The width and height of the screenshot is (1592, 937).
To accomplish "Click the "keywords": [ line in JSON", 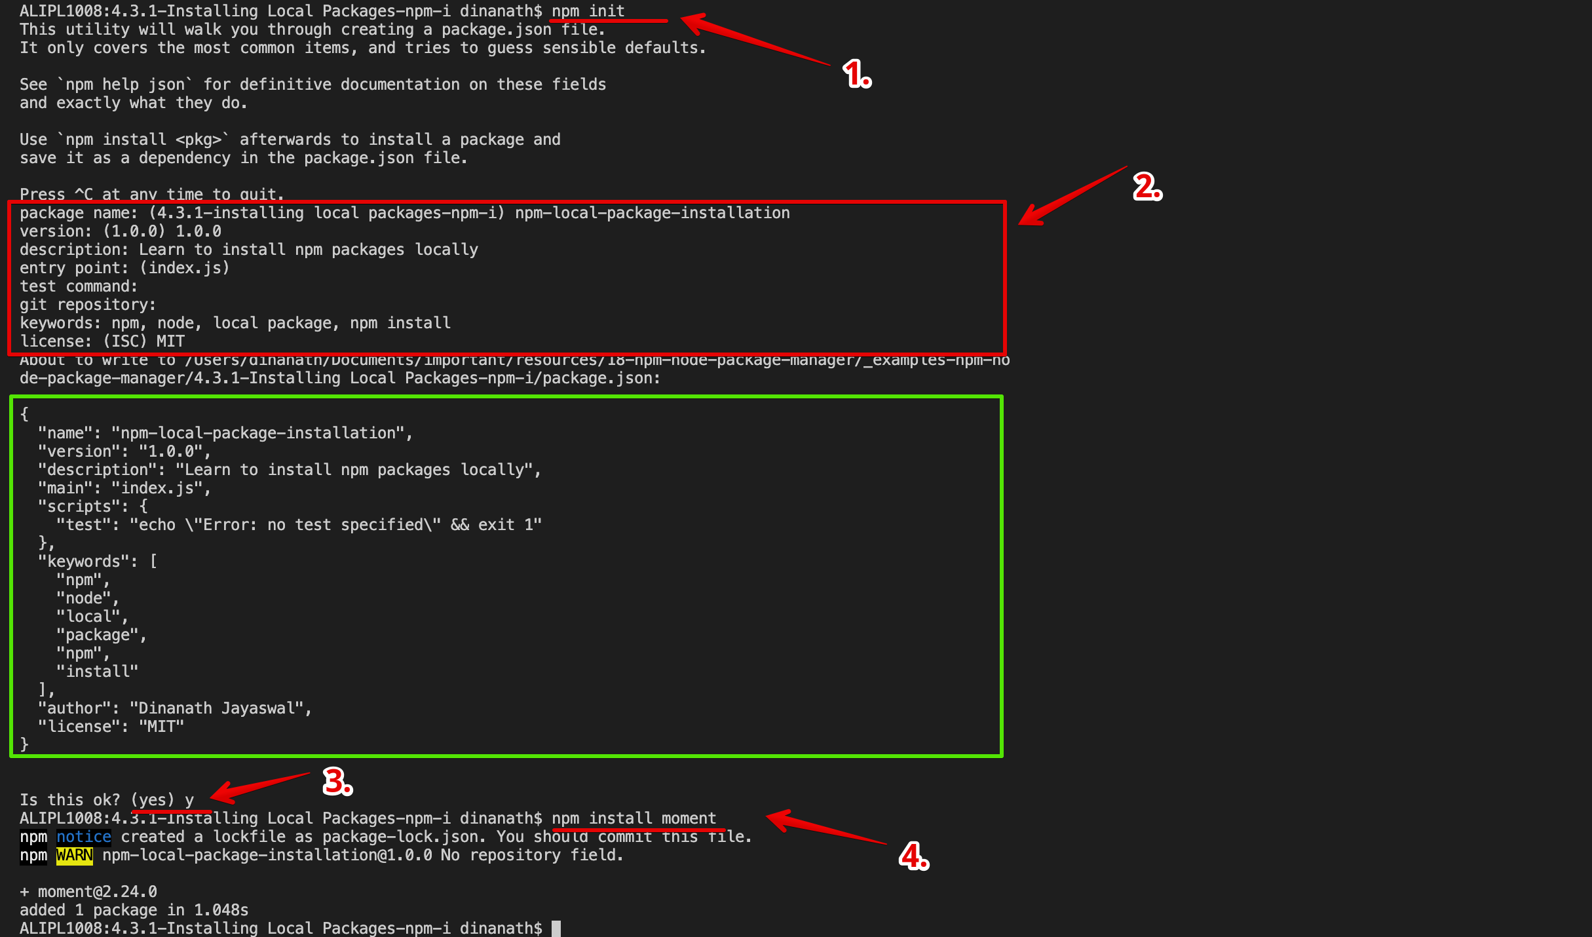I will coord(97,562).
